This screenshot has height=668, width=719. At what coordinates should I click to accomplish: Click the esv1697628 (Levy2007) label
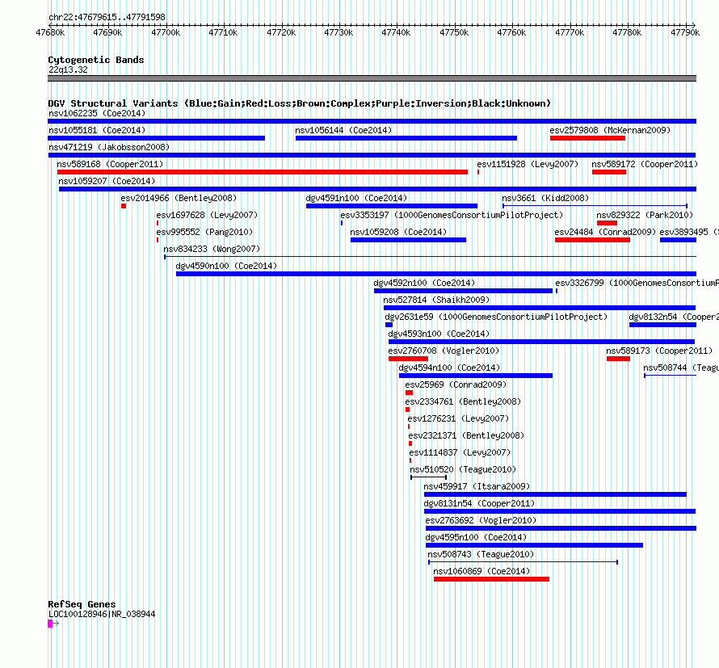207,215
